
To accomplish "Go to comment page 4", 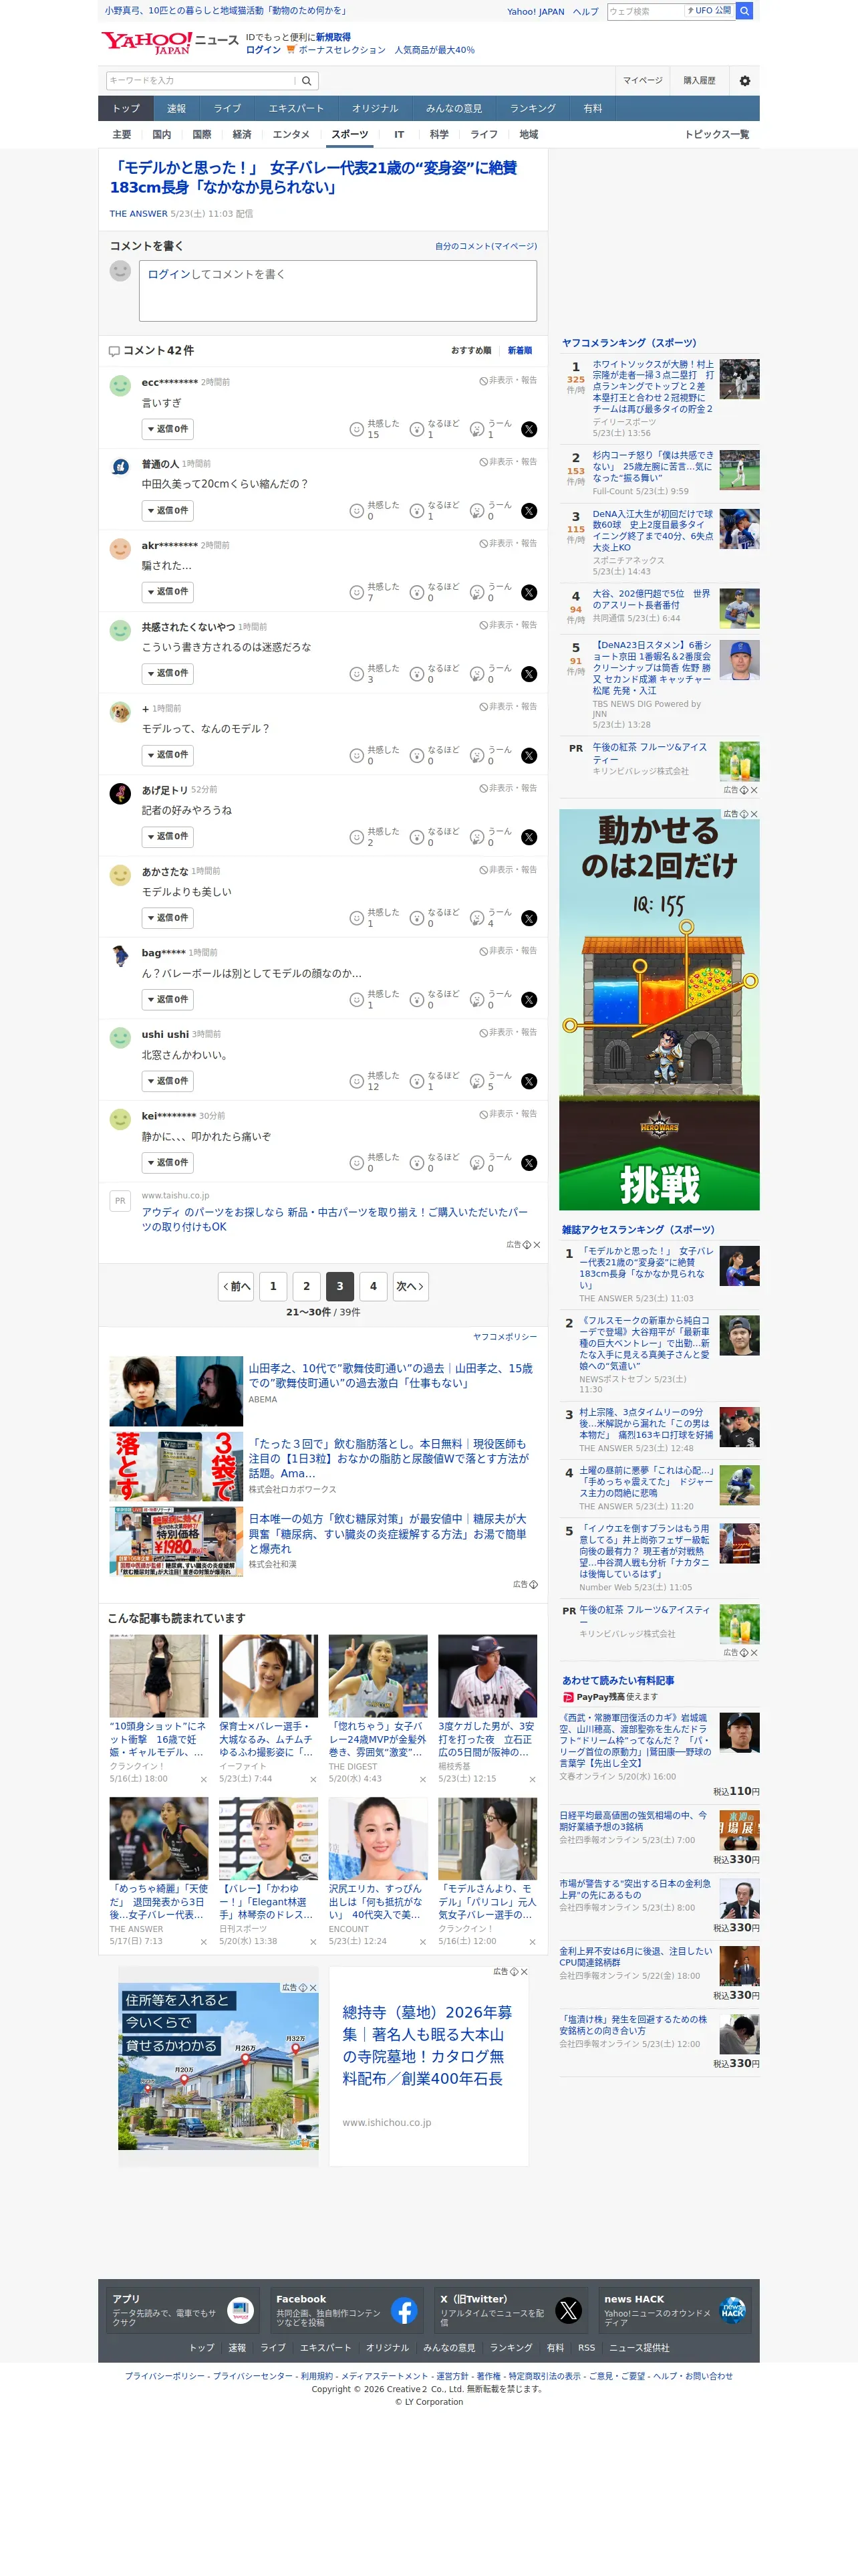I will pos(374,1287).
